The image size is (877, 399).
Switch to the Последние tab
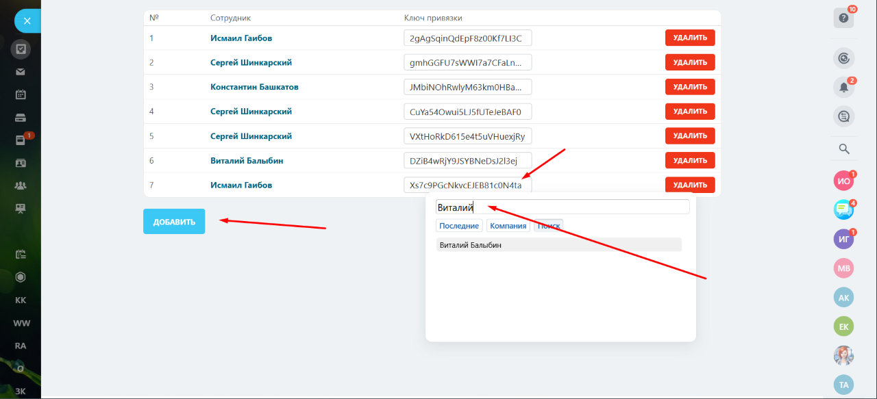[x=459, y=226]
